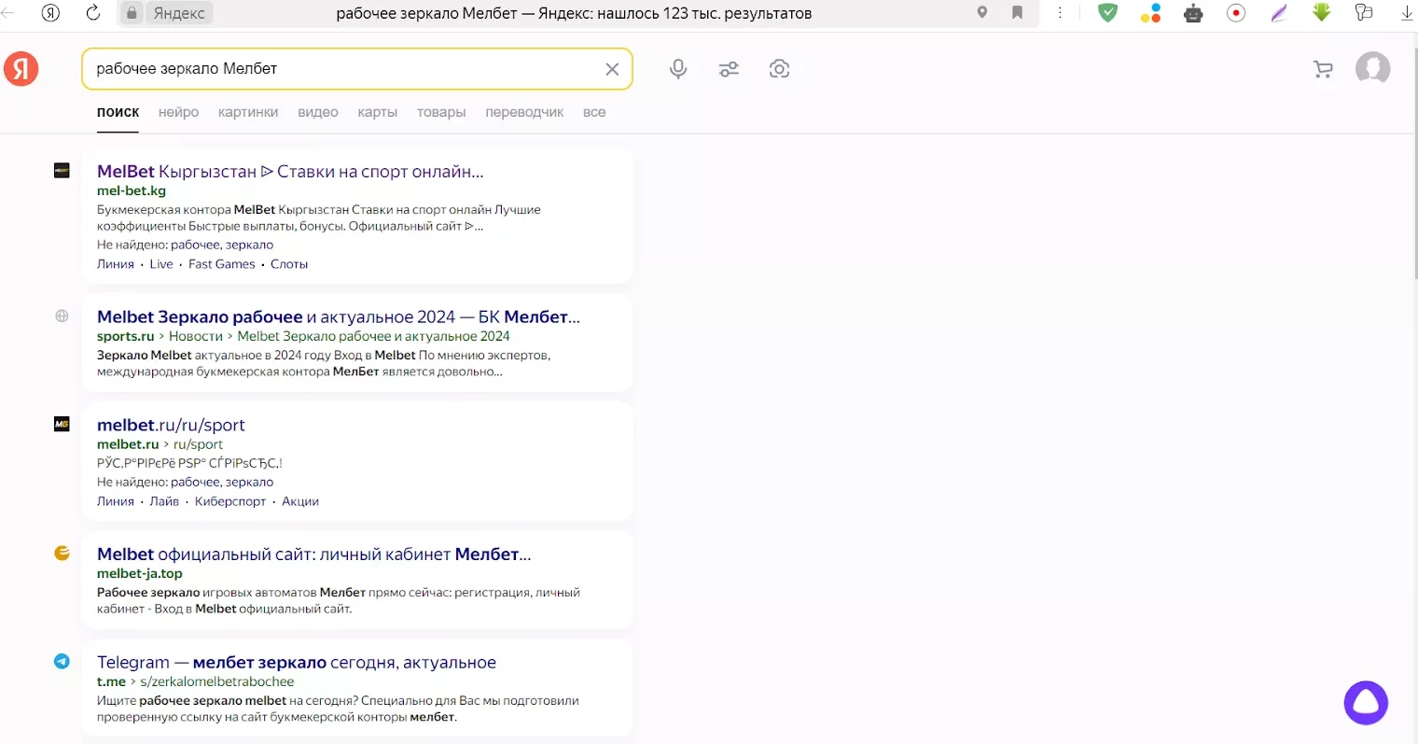Click the melbet.ru favicon

pyautogui.click(x=62, y=424)
